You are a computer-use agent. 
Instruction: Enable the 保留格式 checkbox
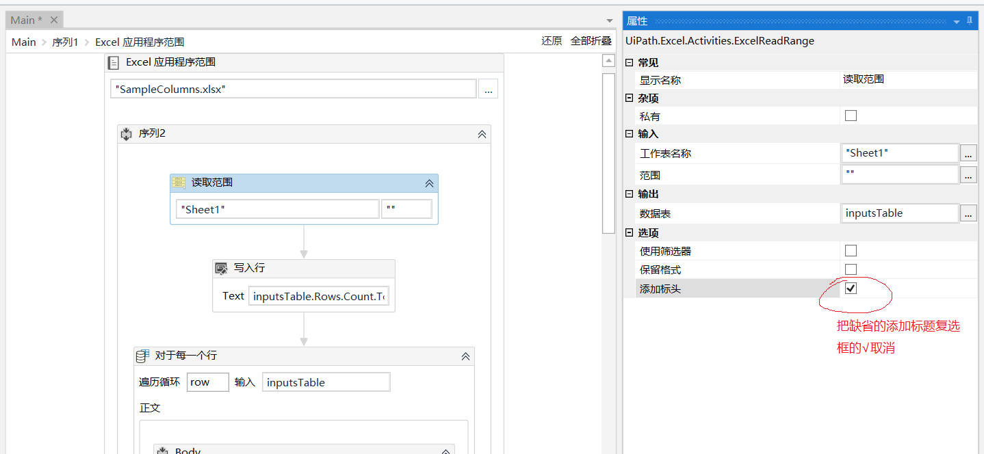click(x=851, y=269)
